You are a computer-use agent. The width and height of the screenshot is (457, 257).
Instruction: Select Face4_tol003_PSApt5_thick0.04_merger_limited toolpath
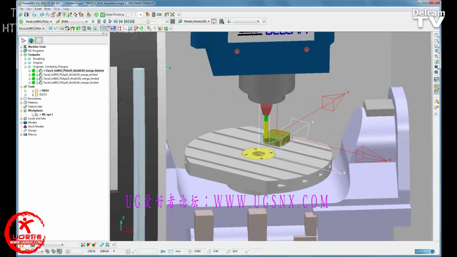(71, 82)
